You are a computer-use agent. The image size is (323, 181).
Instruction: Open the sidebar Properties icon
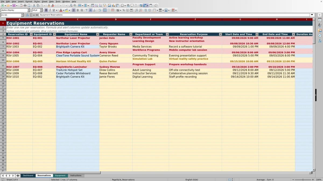coord(320,20)
